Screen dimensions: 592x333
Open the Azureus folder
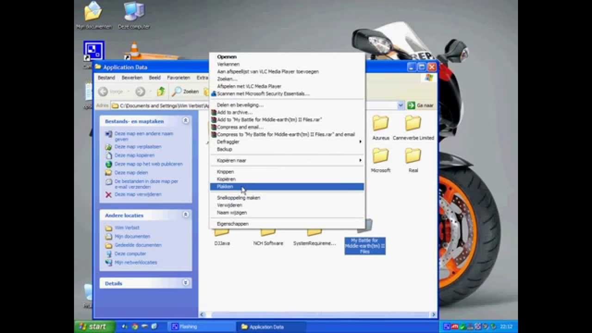pyautogui.click(x=381, y=124)
